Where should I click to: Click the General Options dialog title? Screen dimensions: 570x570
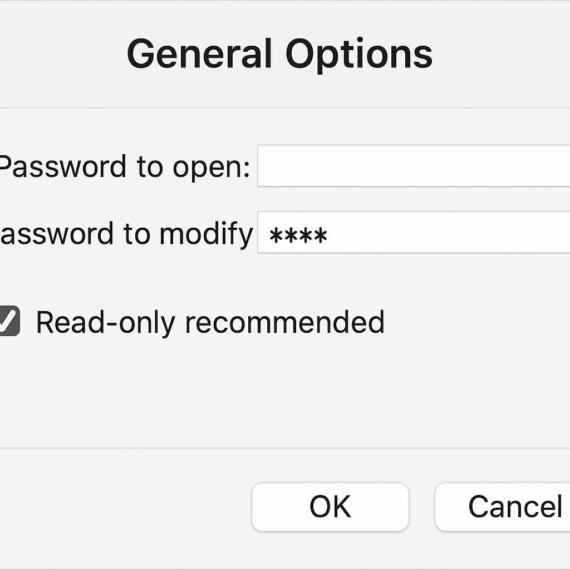pos(279,54)
